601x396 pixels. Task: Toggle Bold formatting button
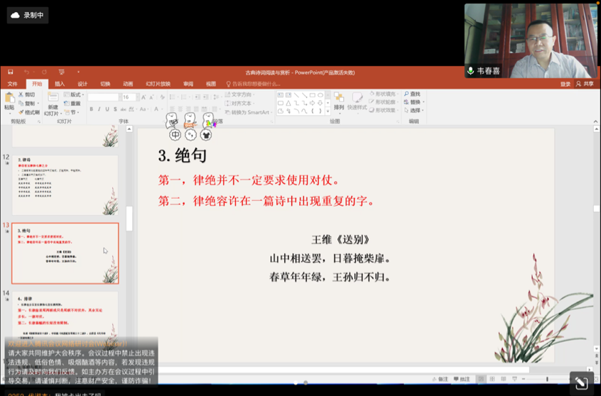tap(92, 109)
